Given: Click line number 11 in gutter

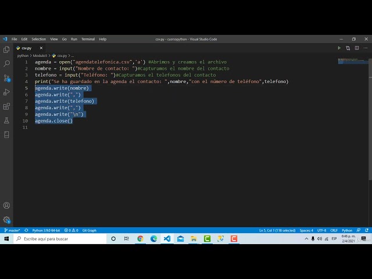Looking at the screenshot, I should (x=25, y=127).
